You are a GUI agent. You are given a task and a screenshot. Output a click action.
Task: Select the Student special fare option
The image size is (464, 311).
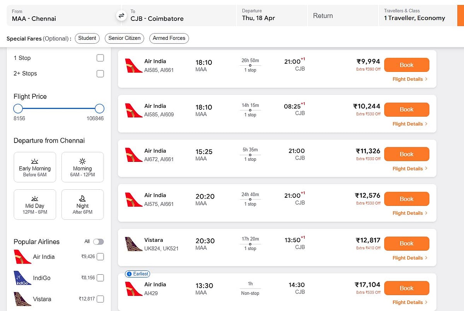87,38
